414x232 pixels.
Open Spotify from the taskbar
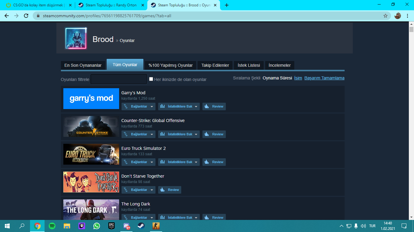[52, 226]
